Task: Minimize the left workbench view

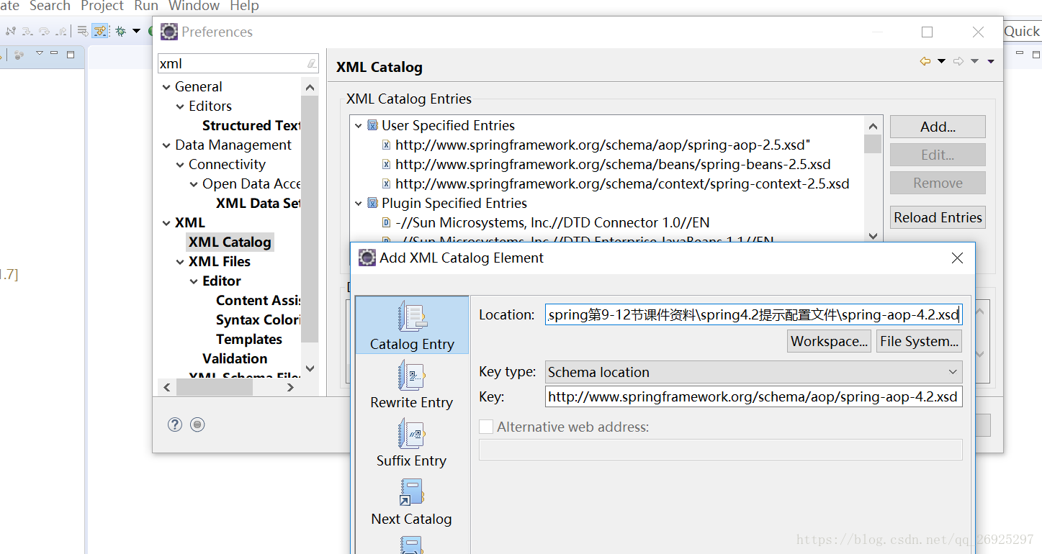Action: tap(54, 53)
